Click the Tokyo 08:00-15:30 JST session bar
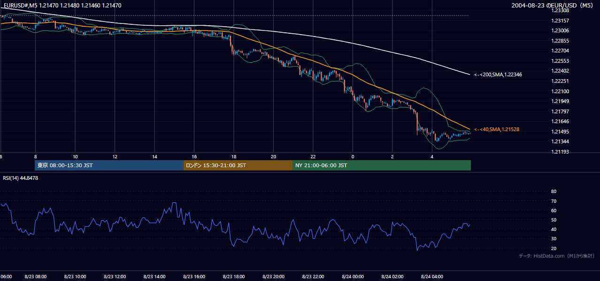 [109, 165]
